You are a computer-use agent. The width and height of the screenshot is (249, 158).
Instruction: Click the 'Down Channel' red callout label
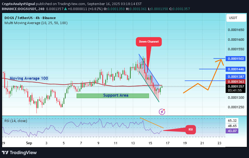(x=149, y=42)
